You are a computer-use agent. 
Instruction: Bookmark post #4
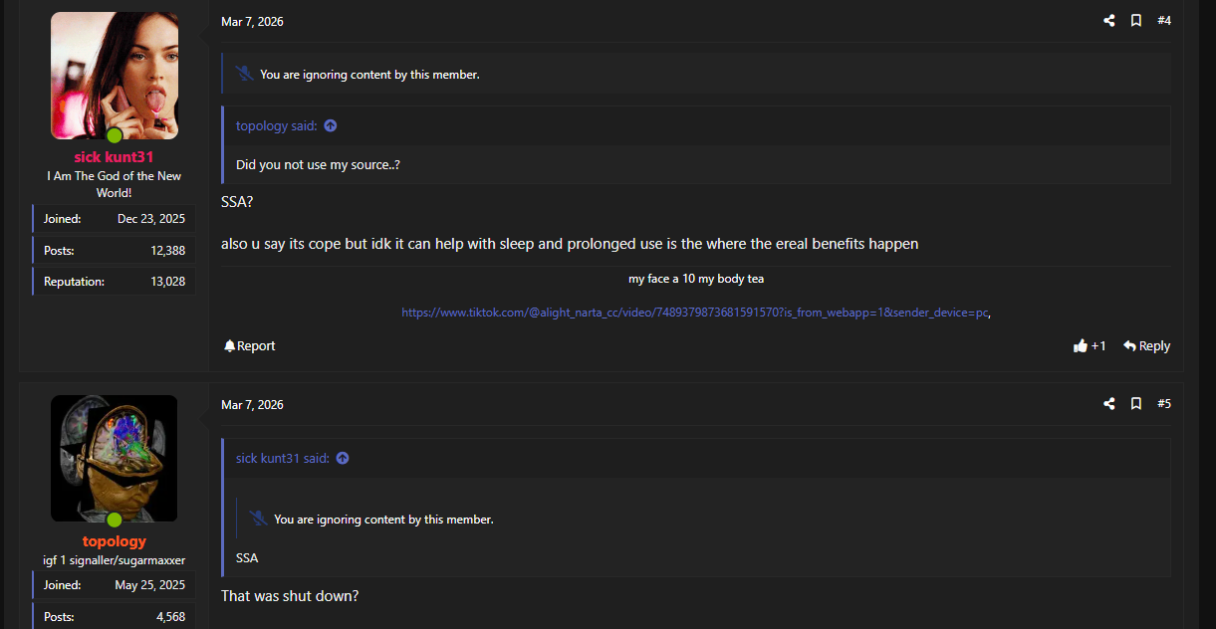(1135, 21)
